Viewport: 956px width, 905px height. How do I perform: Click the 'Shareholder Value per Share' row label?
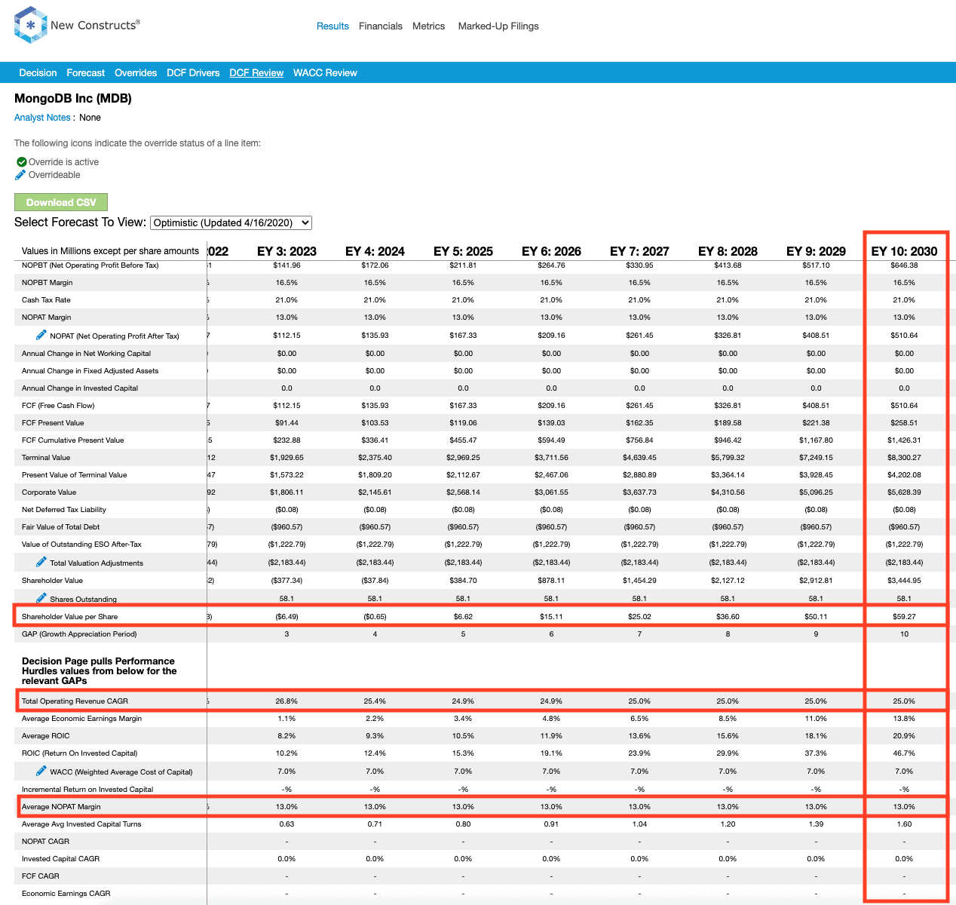tap(70, 617)
